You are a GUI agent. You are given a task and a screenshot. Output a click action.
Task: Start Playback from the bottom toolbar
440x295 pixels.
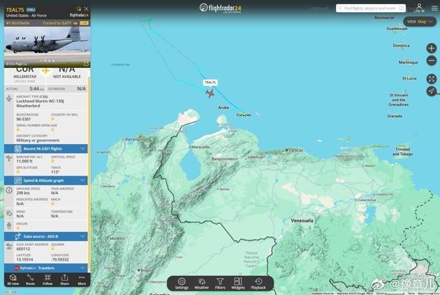(x=258, y=283)
